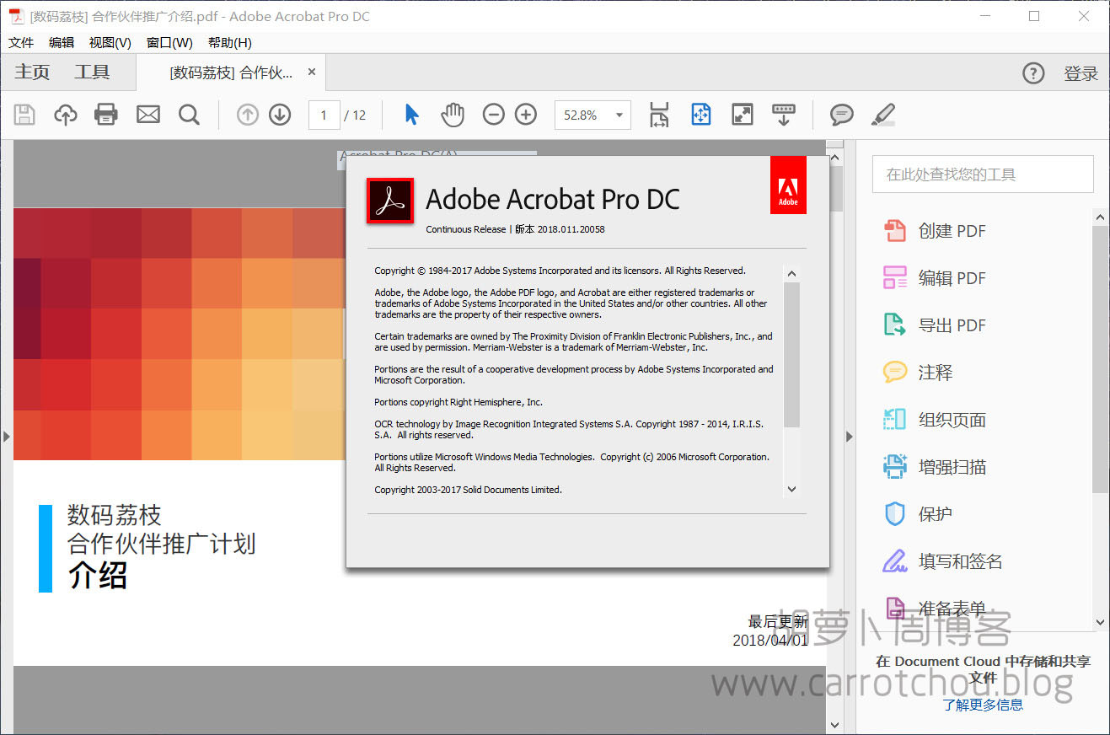Close the [数码荔枝] document tab

point(311,72)
